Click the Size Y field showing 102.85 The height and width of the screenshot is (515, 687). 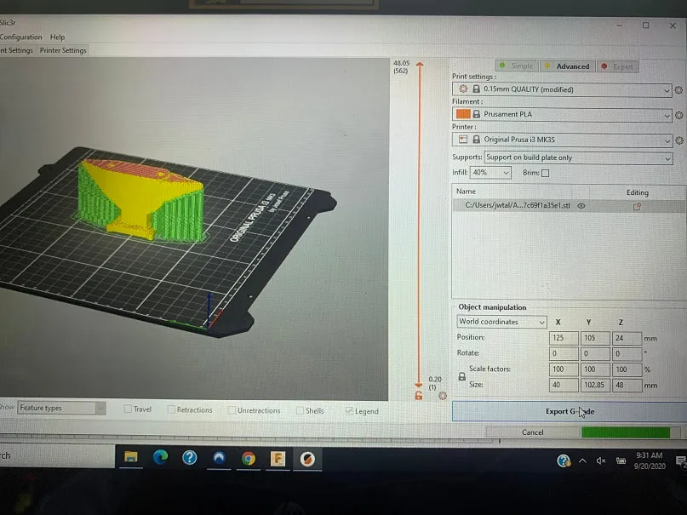[x=595, y=386]
